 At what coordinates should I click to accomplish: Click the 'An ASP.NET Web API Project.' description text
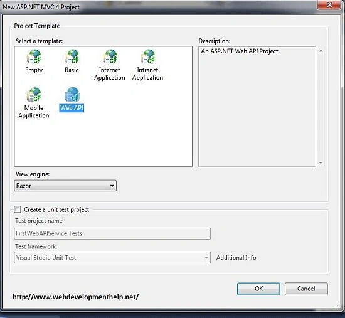tap(240, 51)
